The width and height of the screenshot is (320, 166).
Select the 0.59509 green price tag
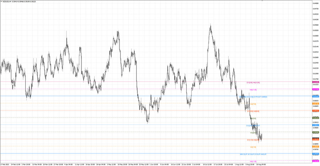316,132
